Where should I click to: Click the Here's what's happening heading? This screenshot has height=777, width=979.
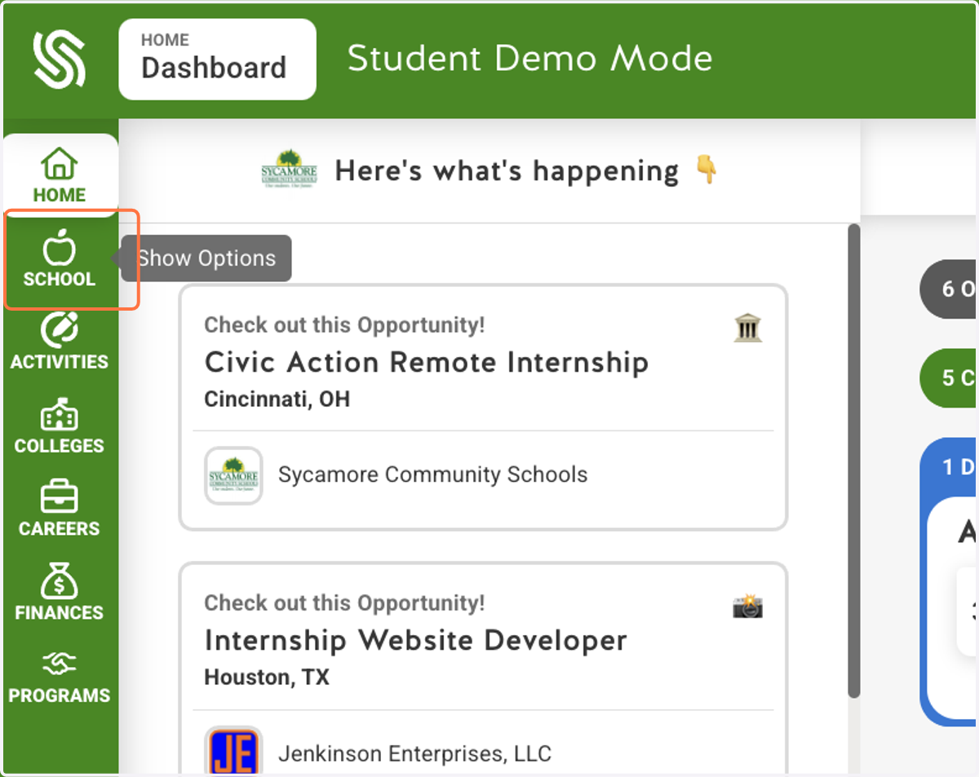(x=507, y=170)
